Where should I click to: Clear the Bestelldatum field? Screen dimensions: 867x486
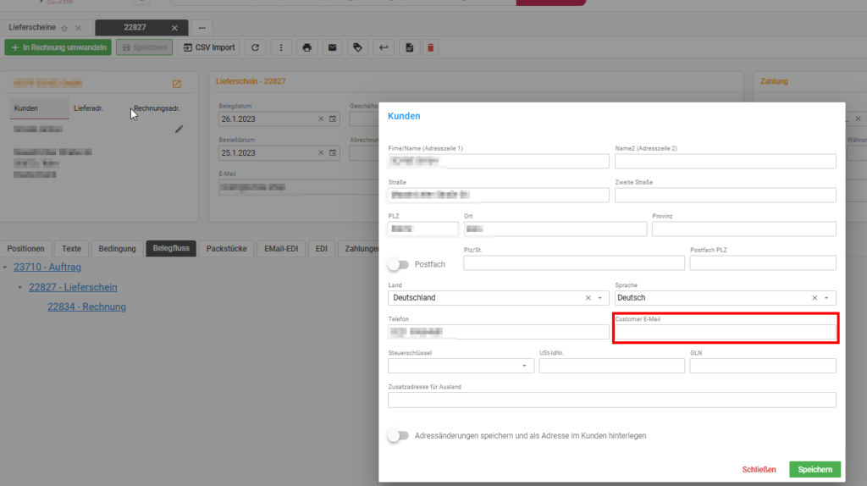[321, 152]
